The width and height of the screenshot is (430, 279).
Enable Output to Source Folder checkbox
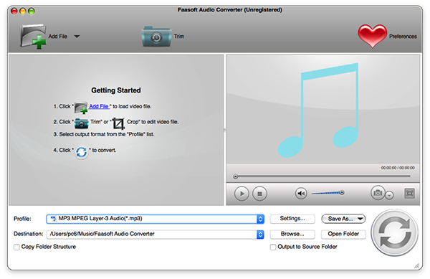click(x=273, y=247)
